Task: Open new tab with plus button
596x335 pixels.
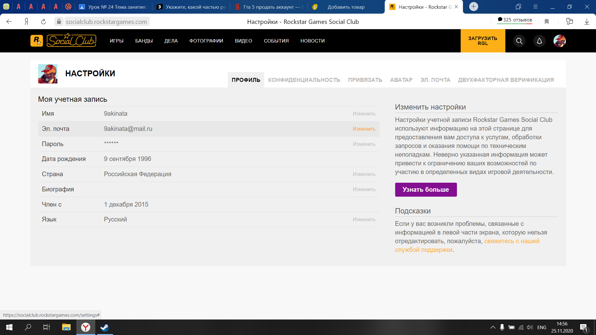Action: 473,7
